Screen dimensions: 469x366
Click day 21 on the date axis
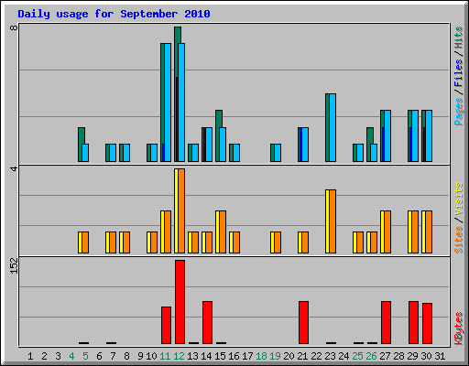[302, 356]
